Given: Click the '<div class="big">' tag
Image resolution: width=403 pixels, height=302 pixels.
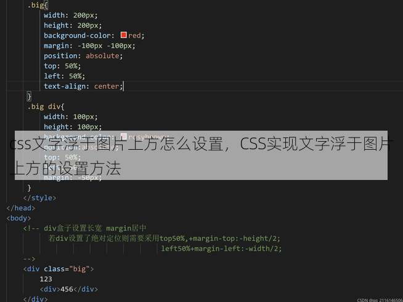Looking at the screenshot, I should coord(59,269).
